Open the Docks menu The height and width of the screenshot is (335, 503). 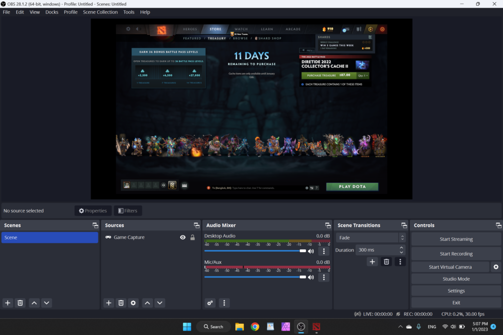[52, 12]
